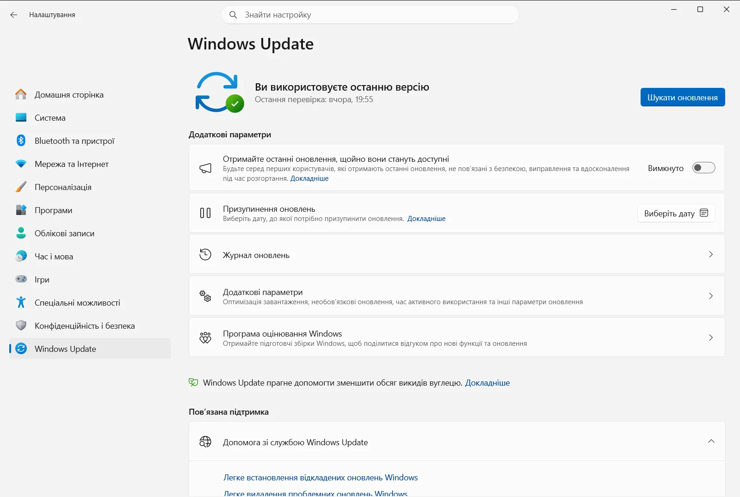Go to Облікові записи settings
740x497 pixels.
tap(90, 233)
